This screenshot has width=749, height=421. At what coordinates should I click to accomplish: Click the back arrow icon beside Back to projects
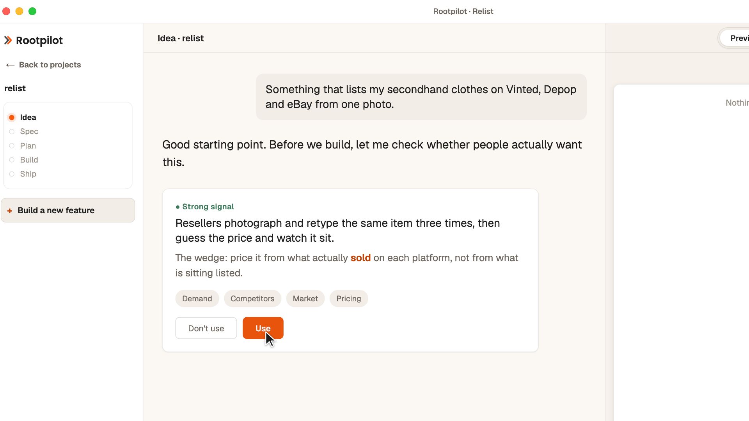point(10,65)
